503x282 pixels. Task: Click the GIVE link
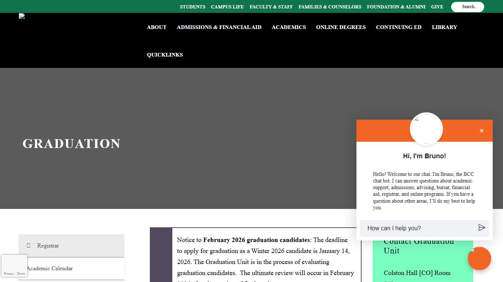click(x=437, y=7)
